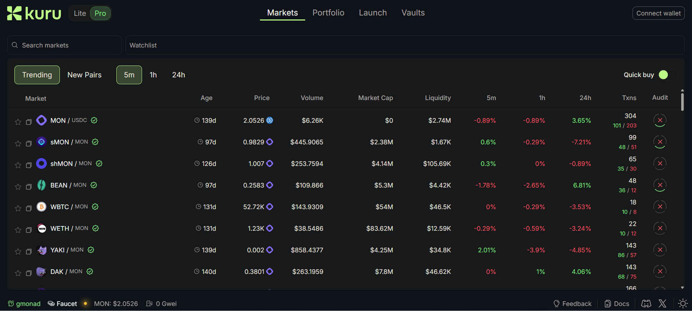Image resolution: width=692 pixels, height=311 pixels.
Task: Sort by the Price column header
Action: click(262, 98)
